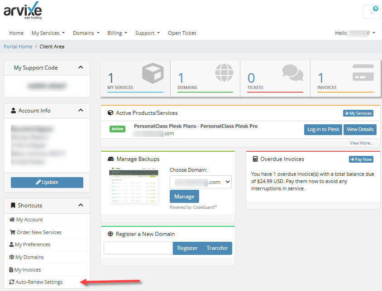
Task: Select Open Ticket in the navigation bar
Action: tap(182, 33)
